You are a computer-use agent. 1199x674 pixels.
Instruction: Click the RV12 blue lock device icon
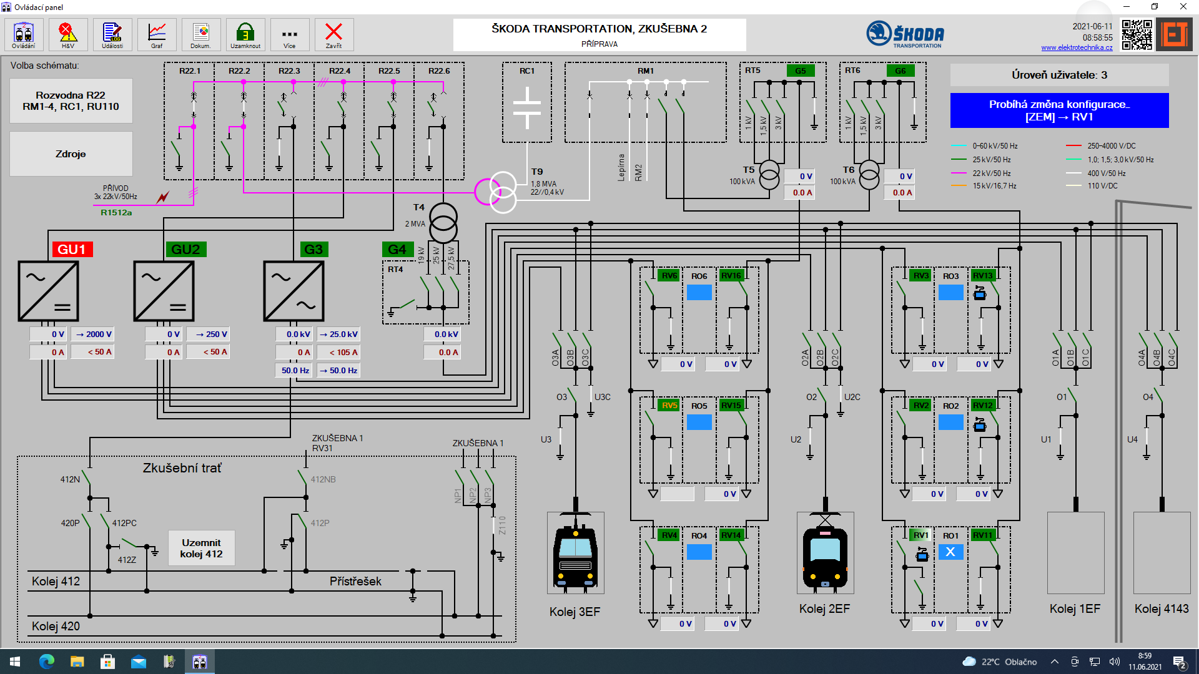[980, 425]
